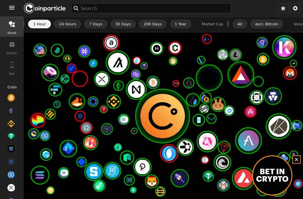
Task: Select the 30 Days timeframe
Action: point(123,24)
